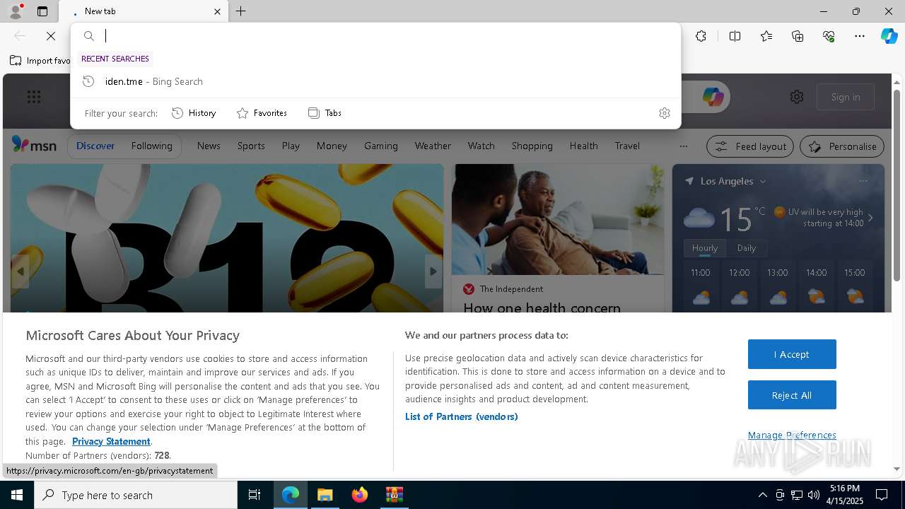This screenshot has width=905, height=509.
Task: Advance the UV weather alert chevron
Action: coord(870,218)
